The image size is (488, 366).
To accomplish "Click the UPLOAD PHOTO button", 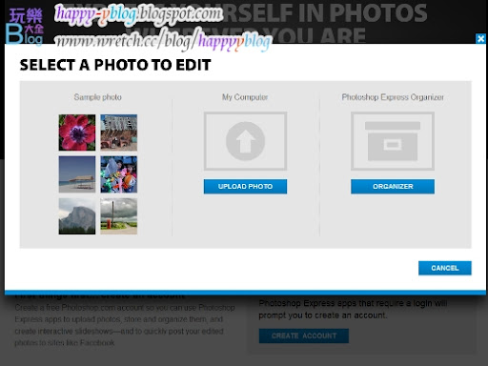I will [x=245, y=187].
